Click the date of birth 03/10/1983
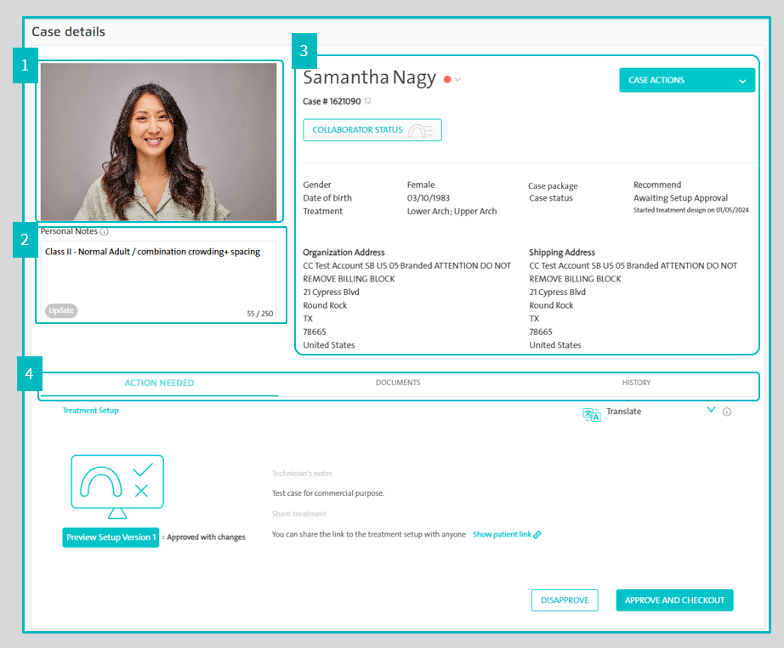 pos(429,198)
